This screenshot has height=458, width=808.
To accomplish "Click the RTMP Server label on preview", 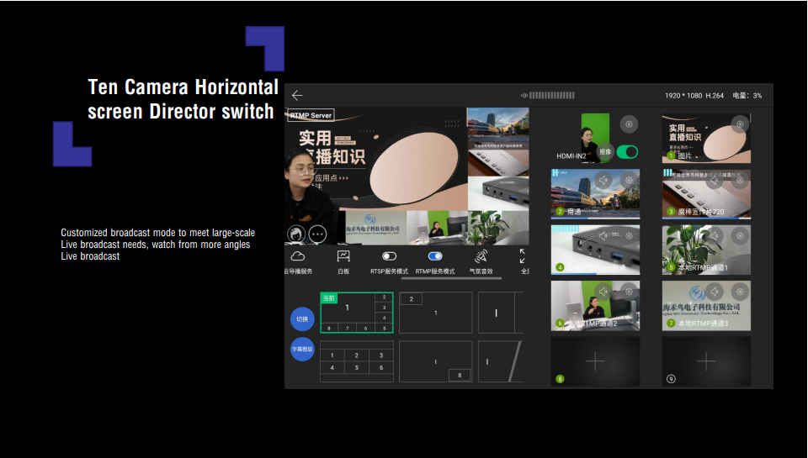I will point(311,115).
